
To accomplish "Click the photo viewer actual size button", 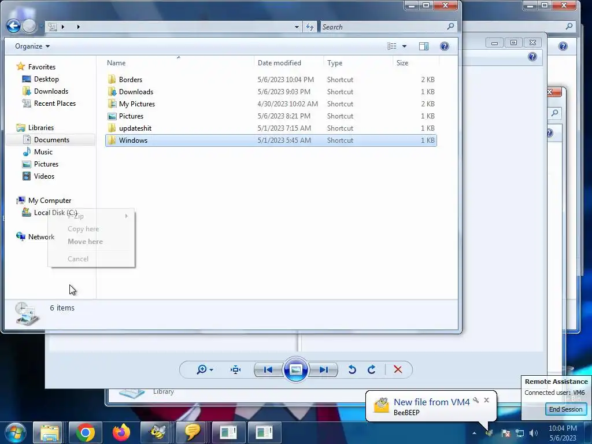I will (x=236, y=369).
